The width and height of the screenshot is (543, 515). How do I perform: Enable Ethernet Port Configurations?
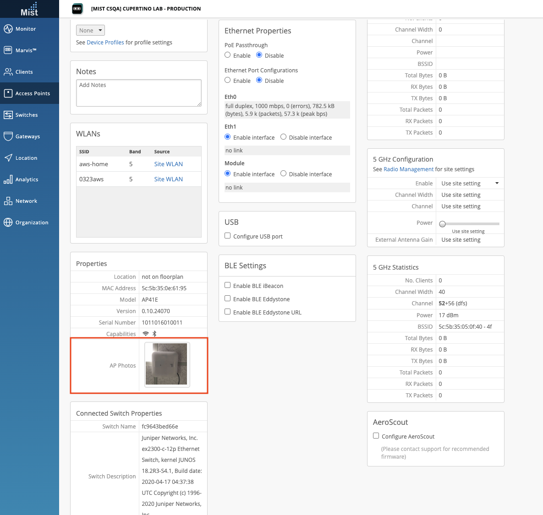(228, 80)
